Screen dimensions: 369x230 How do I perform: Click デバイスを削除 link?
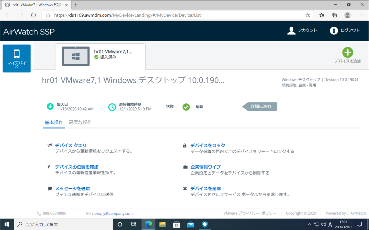point(206,188)
